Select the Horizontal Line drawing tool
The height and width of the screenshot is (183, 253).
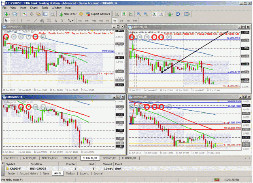[28, 21]
